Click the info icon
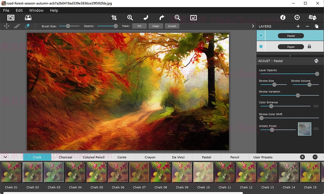 tap(283, 17)
